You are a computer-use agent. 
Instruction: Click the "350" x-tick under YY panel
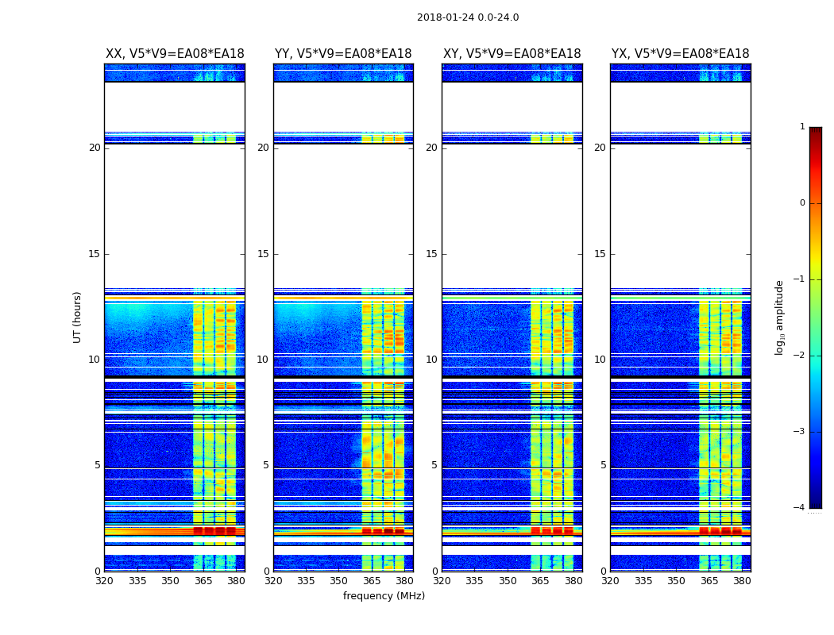point(338,581)
